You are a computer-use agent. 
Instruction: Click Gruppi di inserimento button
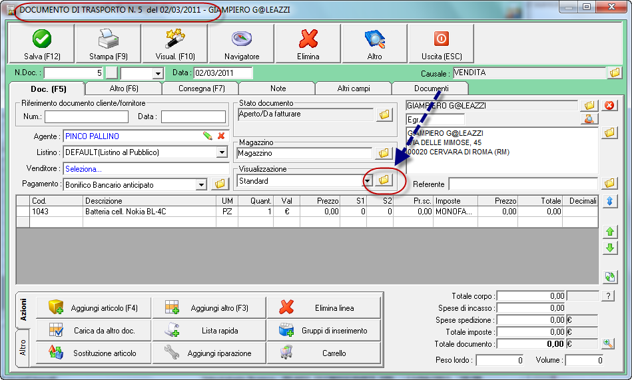coord(324,331)
